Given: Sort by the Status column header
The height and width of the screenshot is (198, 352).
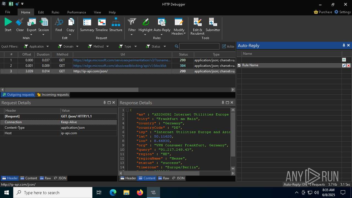Looking at the screenshot, I should [183, 54].
